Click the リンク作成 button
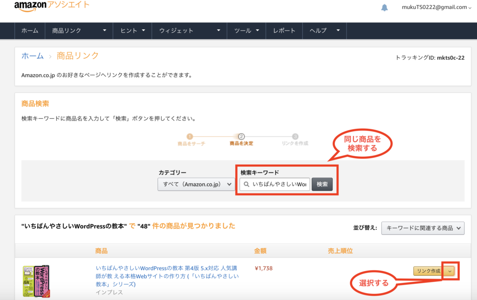Viewport: 477px width, 300px height. tap(429, 271)
